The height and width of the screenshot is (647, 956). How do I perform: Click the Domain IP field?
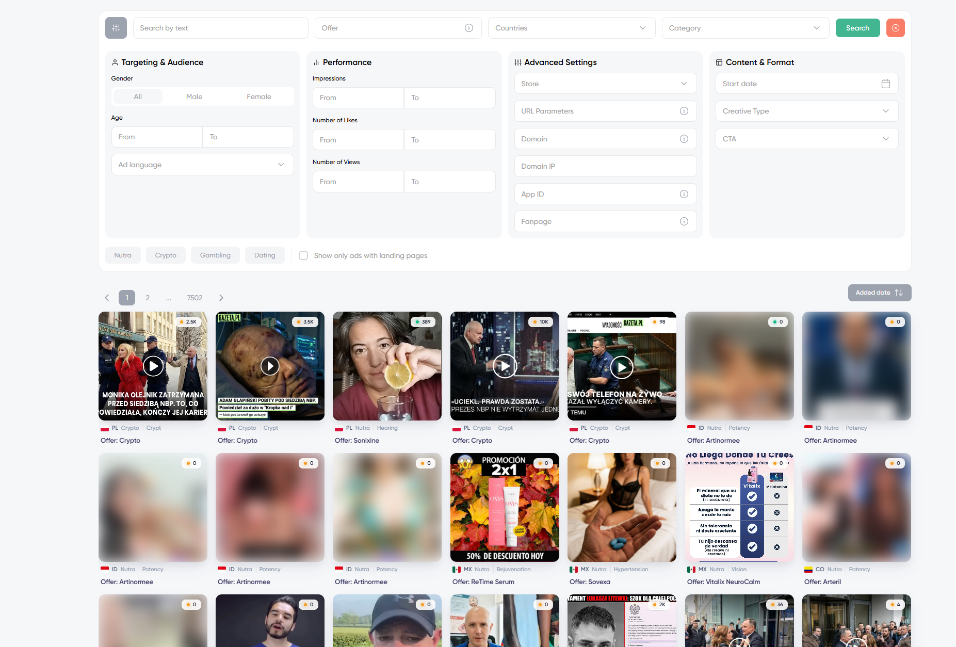tap(606, 166)
